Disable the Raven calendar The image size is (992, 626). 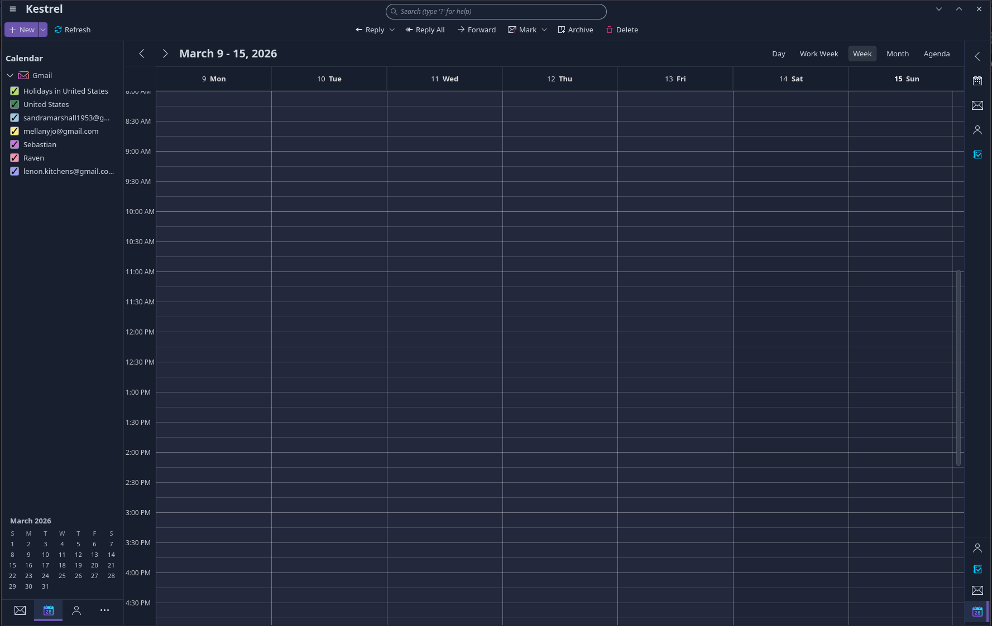click(14, 158)
